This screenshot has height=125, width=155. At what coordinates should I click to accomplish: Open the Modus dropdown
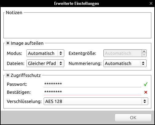pyautogui.click(x=45, y=53)
